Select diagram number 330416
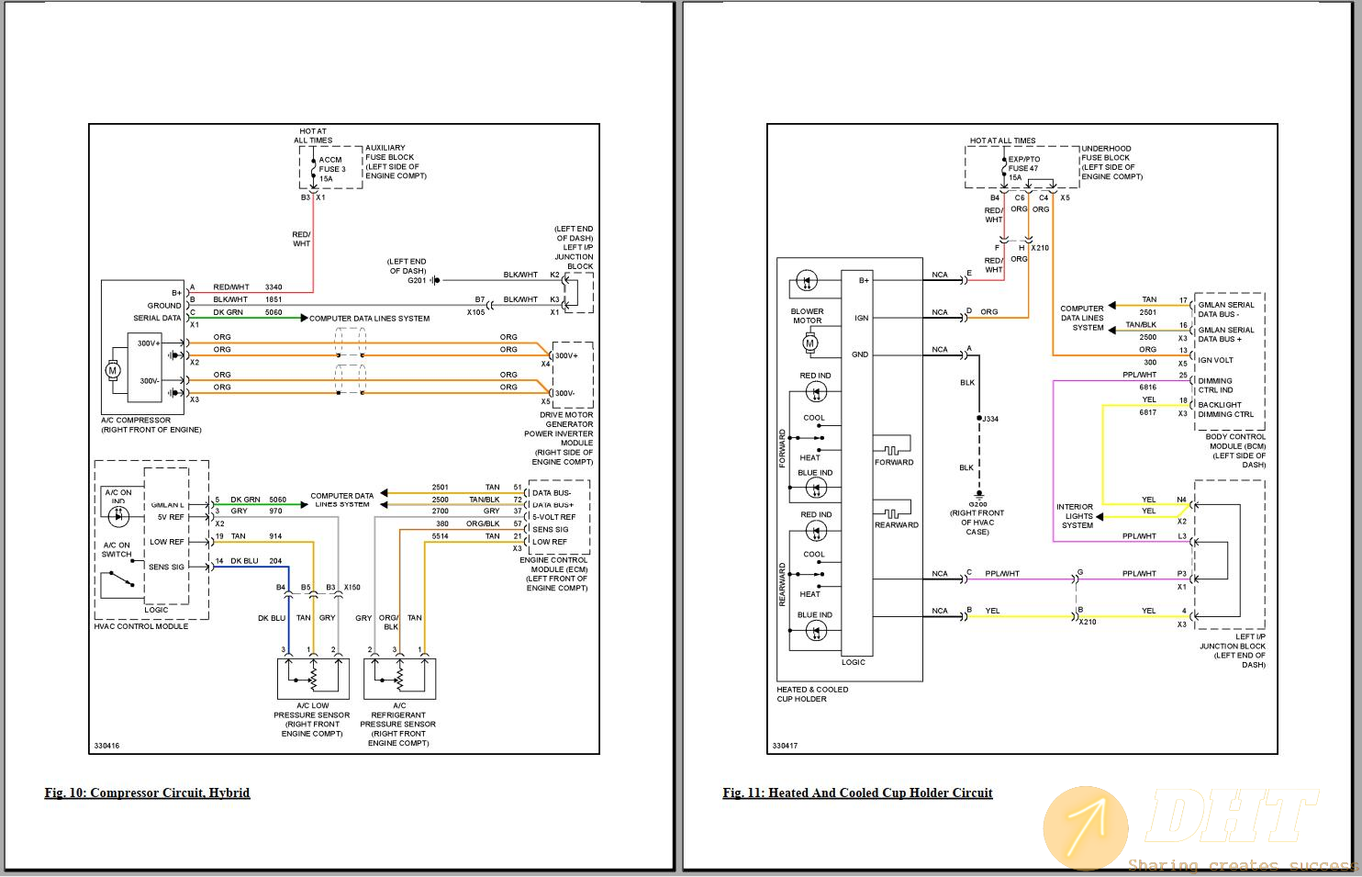The height and width of the screenshot is (877, 1362). 106,746
